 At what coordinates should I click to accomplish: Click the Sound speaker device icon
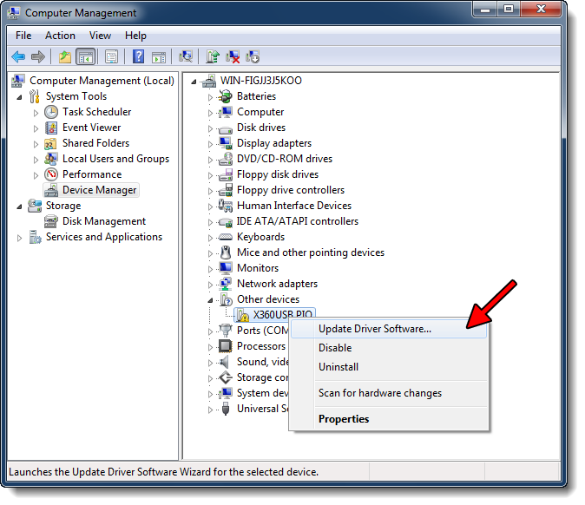224,362
